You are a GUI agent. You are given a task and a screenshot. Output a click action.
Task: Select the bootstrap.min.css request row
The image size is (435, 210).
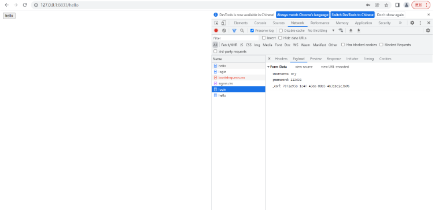(238, 78)
